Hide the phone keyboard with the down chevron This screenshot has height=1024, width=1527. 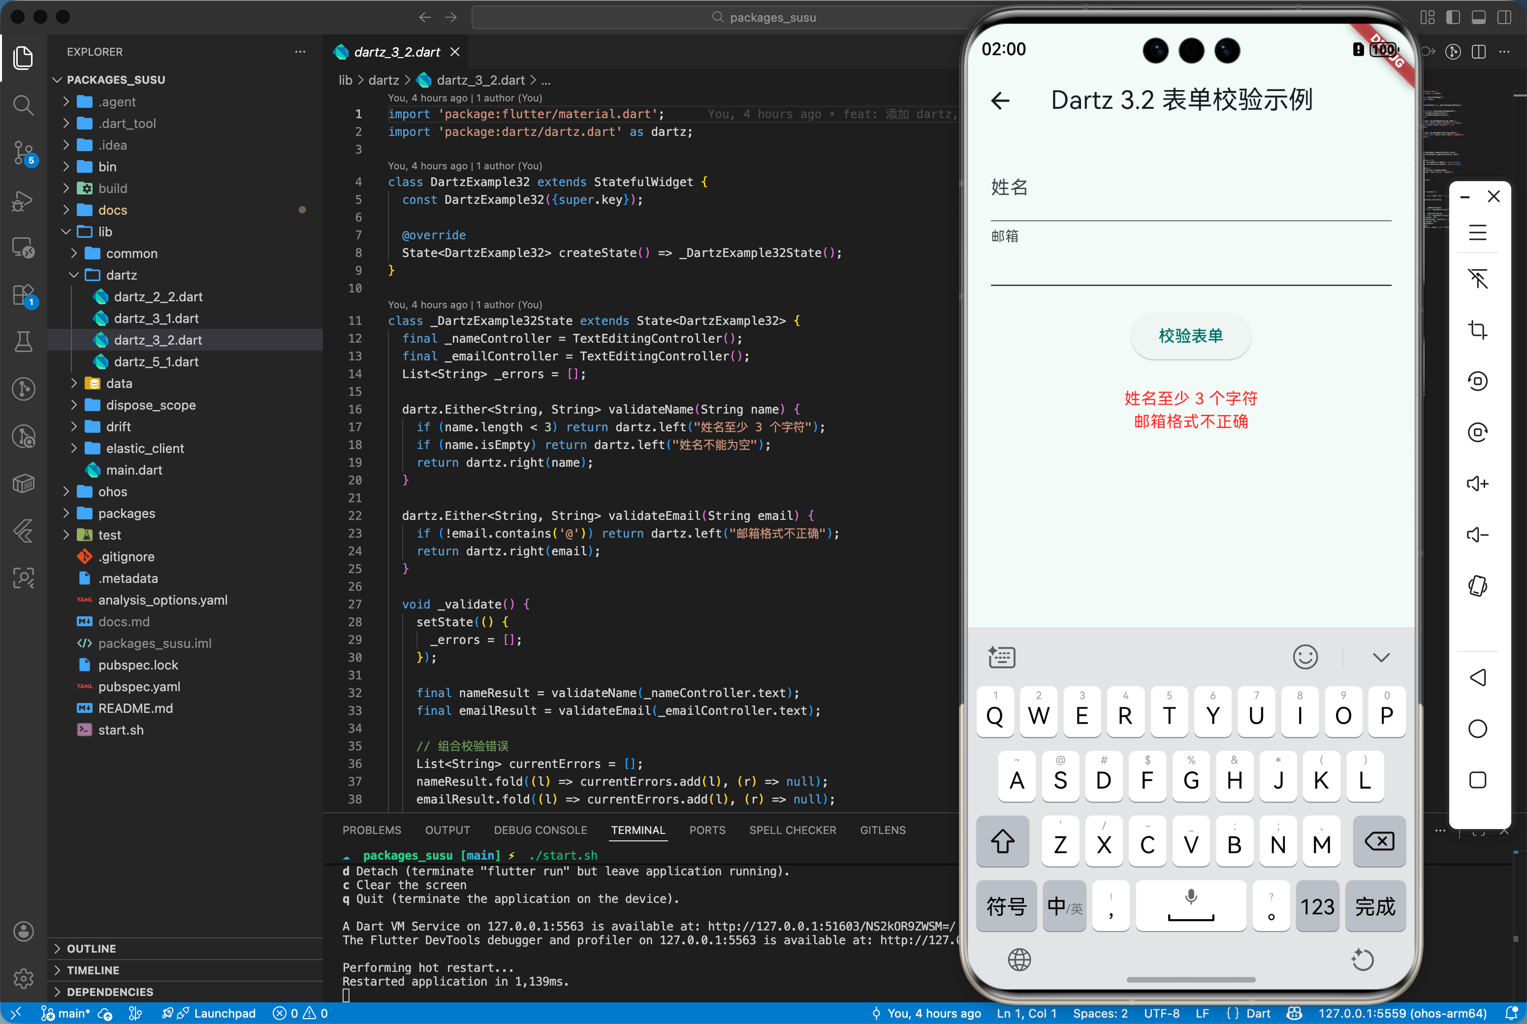click(1381, 657)
